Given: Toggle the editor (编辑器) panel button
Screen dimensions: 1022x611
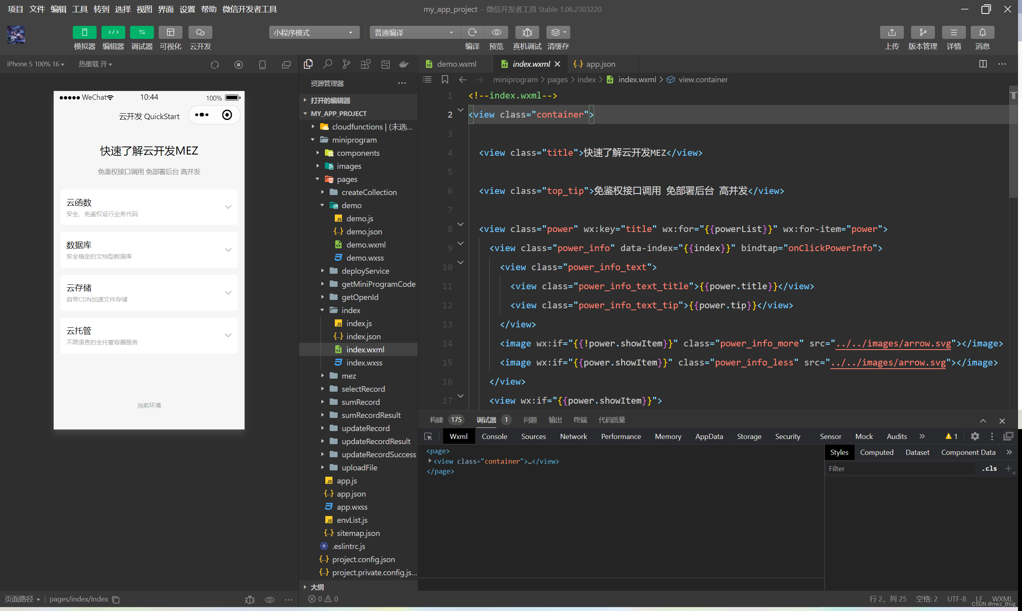Looking at the screenshot, I should 113,33.
